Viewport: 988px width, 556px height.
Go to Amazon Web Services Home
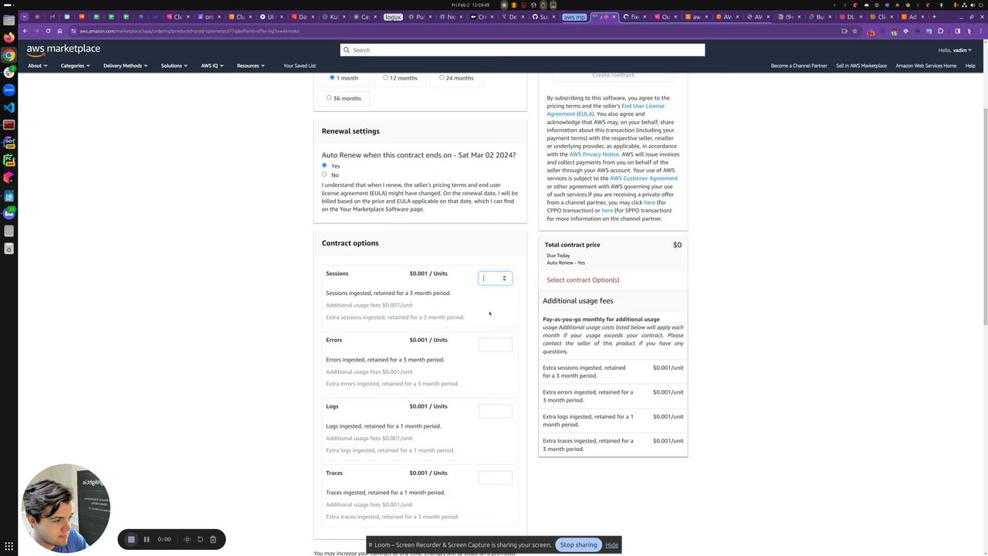click(x=925, y=66)
